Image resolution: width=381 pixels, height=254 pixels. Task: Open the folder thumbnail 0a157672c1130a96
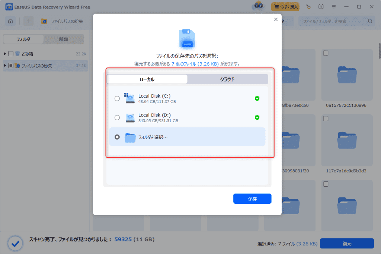click(x=347, y=75)
